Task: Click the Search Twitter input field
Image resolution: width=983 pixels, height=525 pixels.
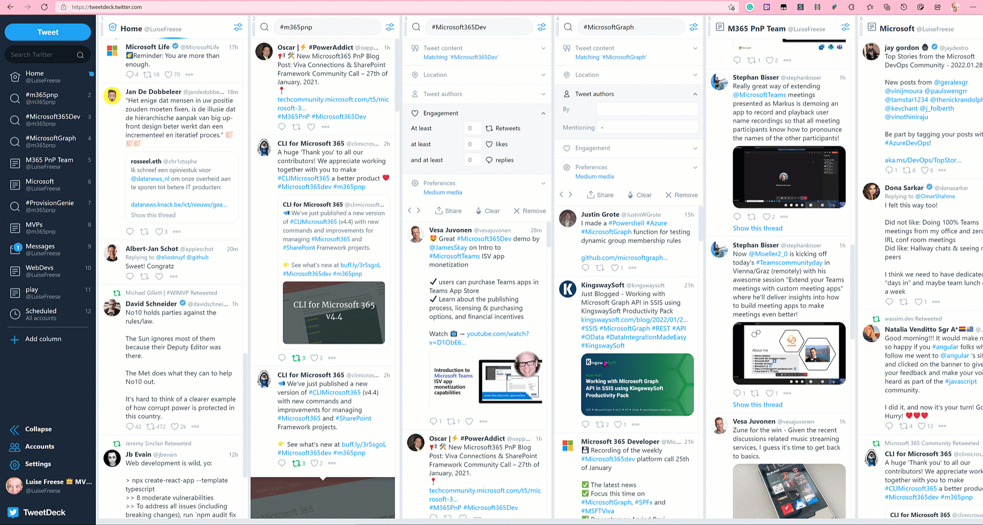Action: [47, 55]
